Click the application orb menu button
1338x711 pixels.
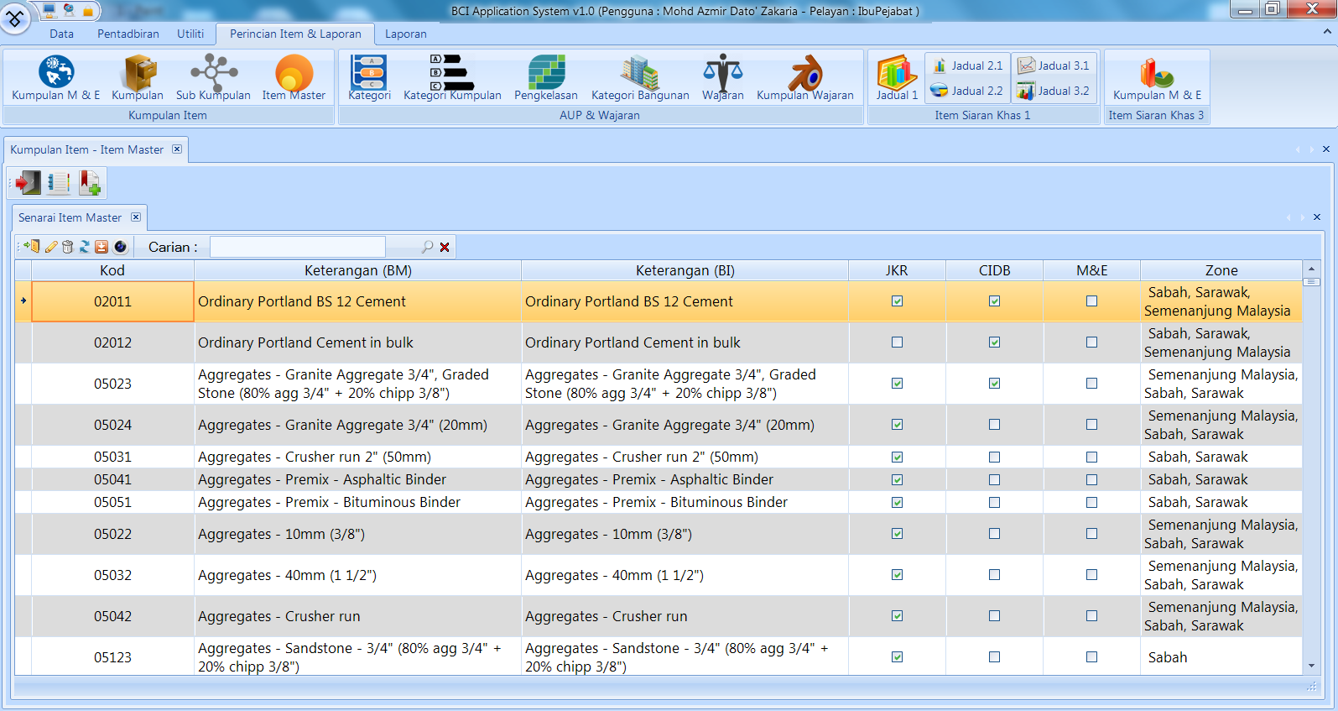point(15,18)
